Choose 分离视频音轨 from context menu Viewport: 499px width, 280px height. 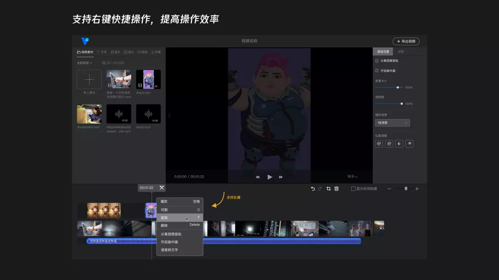[x=180, y=234]
